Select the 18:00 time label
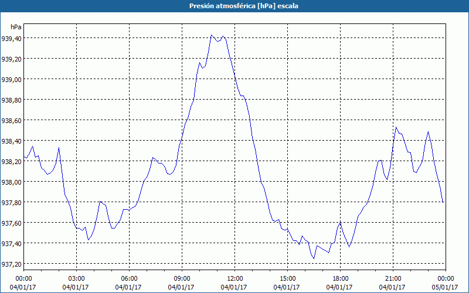This screenshot has width=469, height=293. tap(340, 279)
